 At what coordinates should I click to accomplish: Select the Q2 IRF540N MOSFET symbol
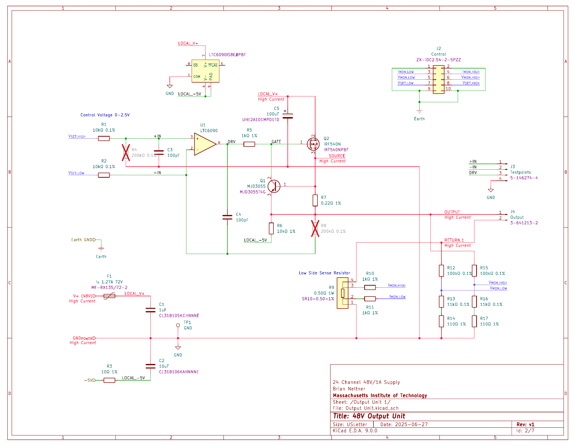(x=313, y=144)
